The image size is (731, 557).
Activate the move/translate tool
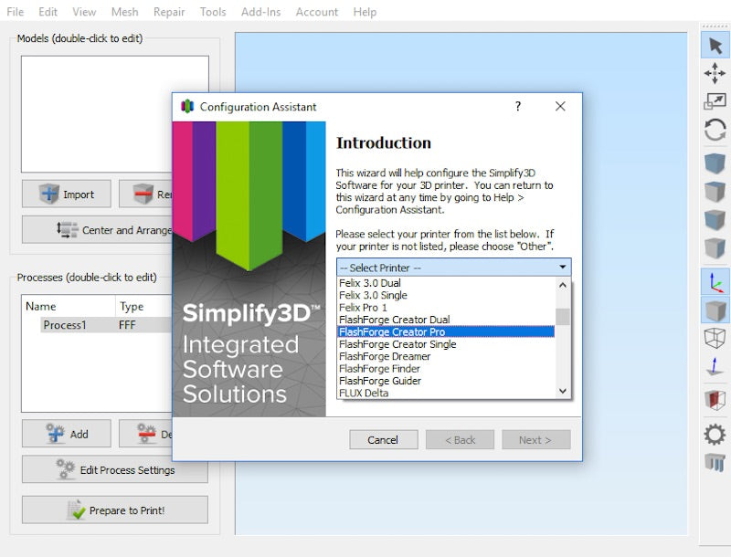pos(715,73)
